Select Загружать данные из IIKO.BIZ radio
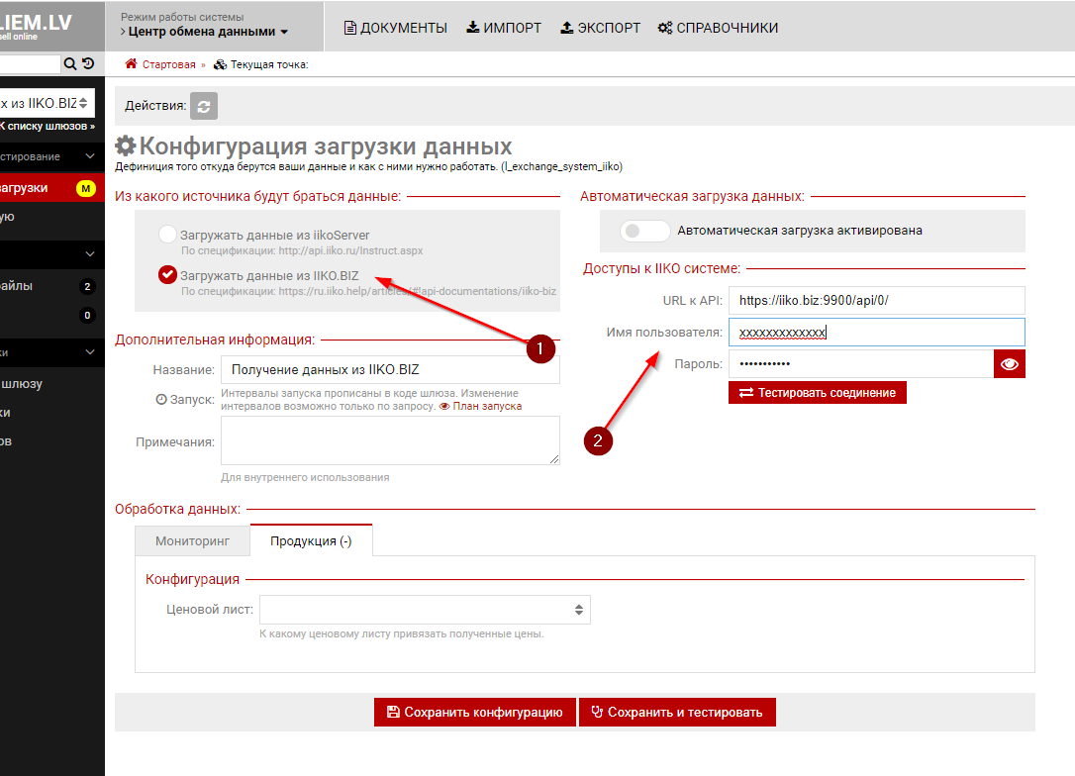Screen dimensions: 1075x776 pos(168,275)
